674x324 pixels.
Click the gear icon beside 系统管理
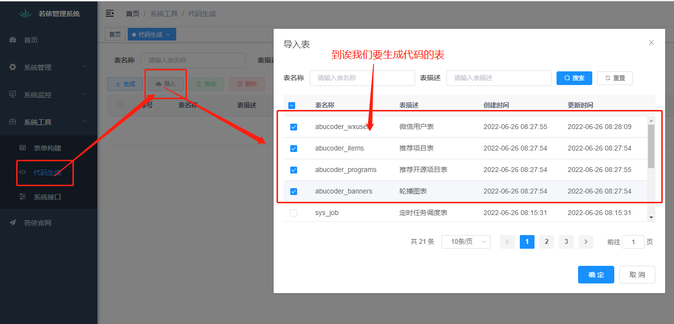coord(13,67)
